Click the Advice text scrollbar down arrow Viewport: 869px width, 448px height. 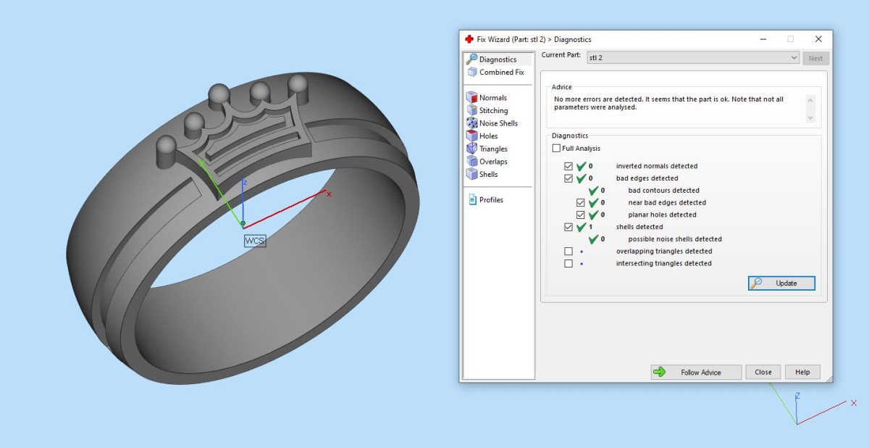coord(810,117)
